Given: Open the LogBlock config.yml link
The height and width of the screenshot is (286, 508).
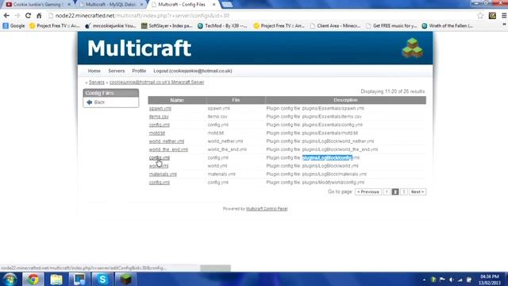Looking at the screenshot, I should [x=160, y=158].
